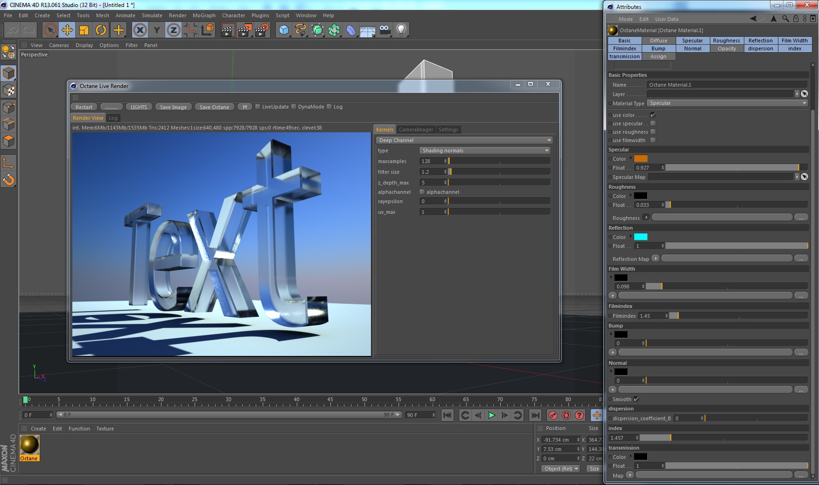The height and width of the screenshot is (485, 819).
Task: Select the Live Selection tool
Action: click(x=50, y=30)
